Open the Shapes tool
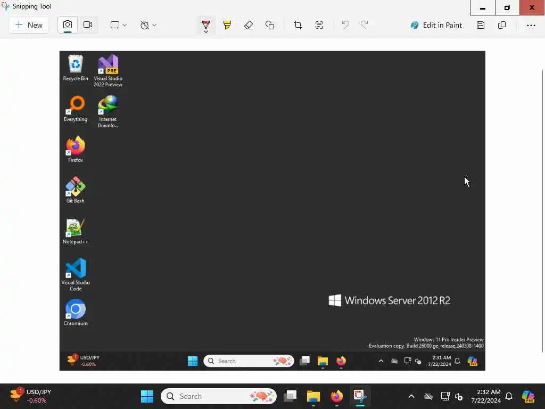 point(270,25)
